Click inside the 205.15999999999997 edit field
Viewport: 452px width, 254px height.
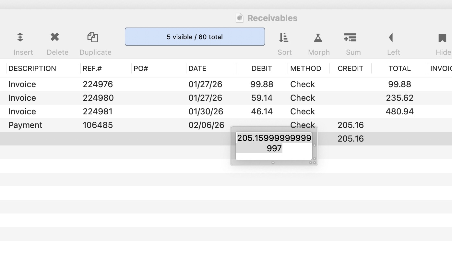274,143
